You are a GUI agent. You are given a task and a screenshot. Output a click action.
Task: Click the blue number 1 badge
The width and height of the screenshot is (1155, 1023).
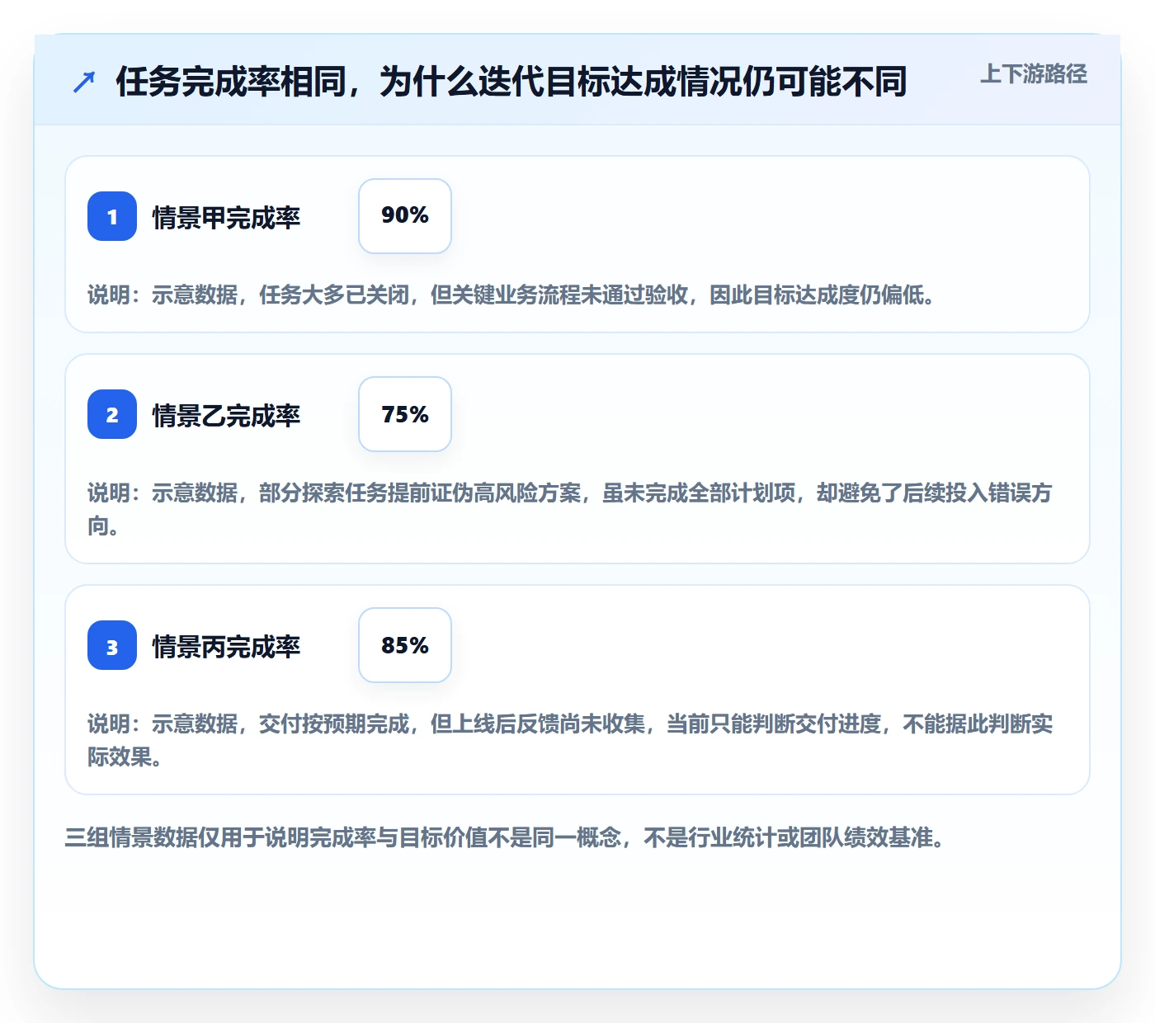tap(112, 216)
